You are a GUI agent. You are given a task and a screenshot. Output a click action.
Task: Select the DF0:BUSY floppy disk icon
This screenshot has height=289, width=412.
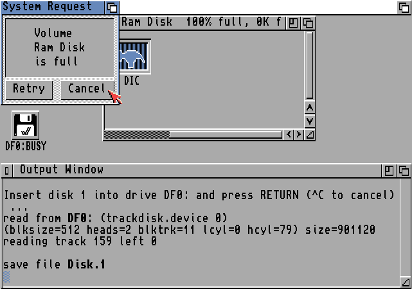(26, 125)
